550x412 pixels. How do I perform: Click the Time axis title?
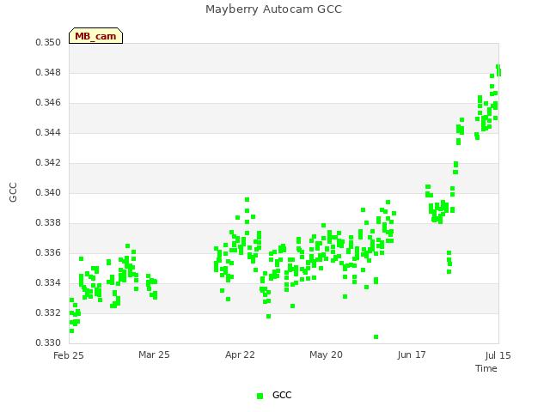[x=486, y=368]
